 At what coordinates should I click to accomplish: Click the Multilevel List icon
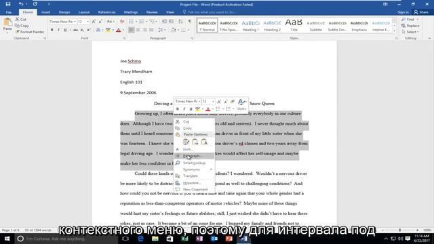(x=152, y=22)
